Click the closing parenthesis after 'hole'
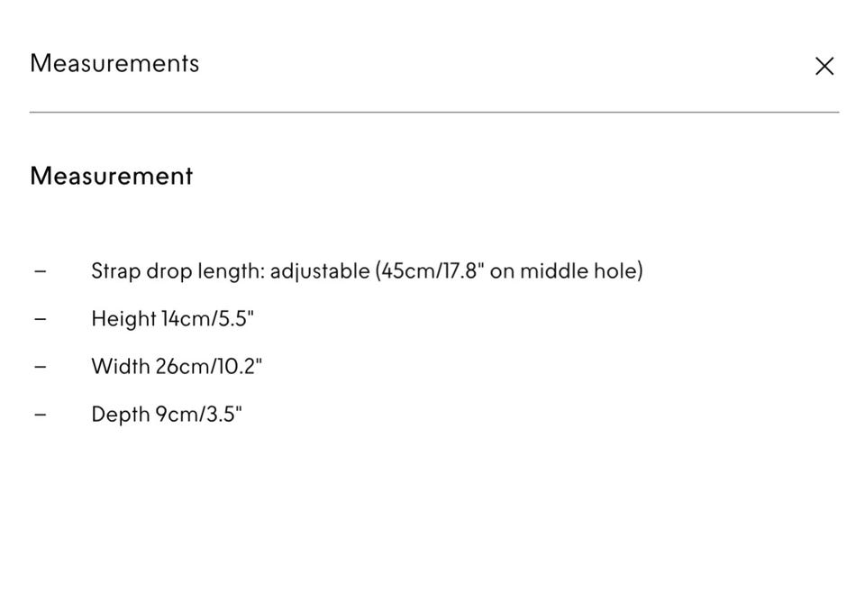Screen dimensions: 865x594 click(640, 271)
